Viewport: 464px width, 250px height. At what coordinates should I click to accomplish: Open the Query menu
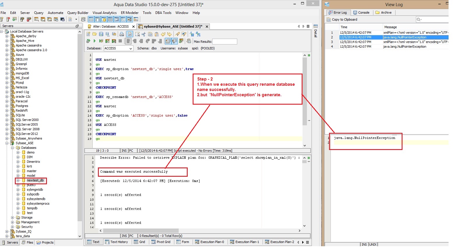[x=38, y=13]
